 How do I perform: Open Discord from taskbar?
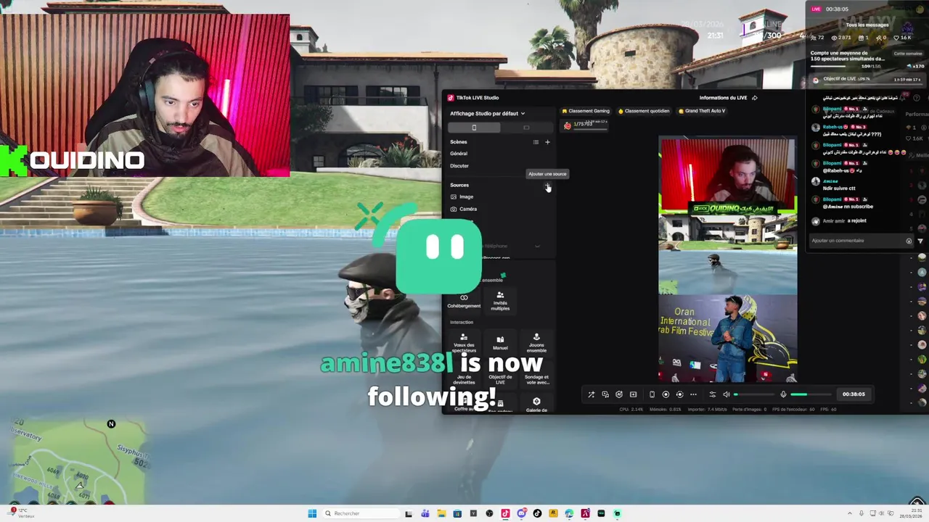click(x=521, y=513)
